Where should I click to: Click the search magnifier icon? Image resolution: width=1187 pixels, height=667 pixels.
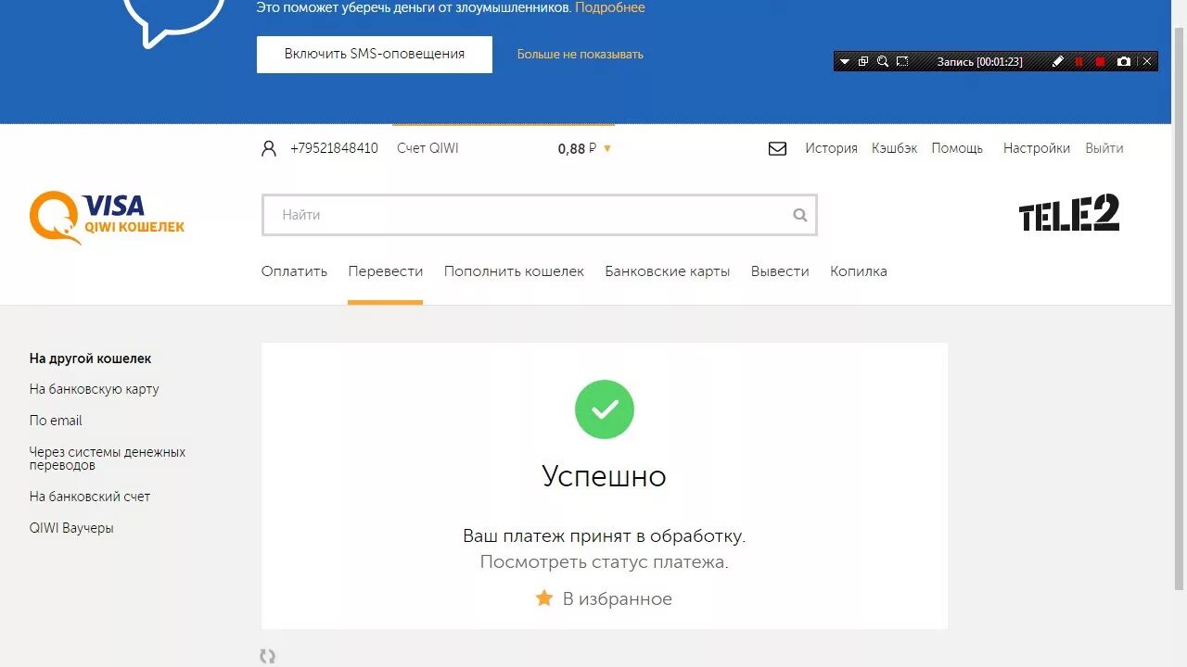(x=800, y=215)
